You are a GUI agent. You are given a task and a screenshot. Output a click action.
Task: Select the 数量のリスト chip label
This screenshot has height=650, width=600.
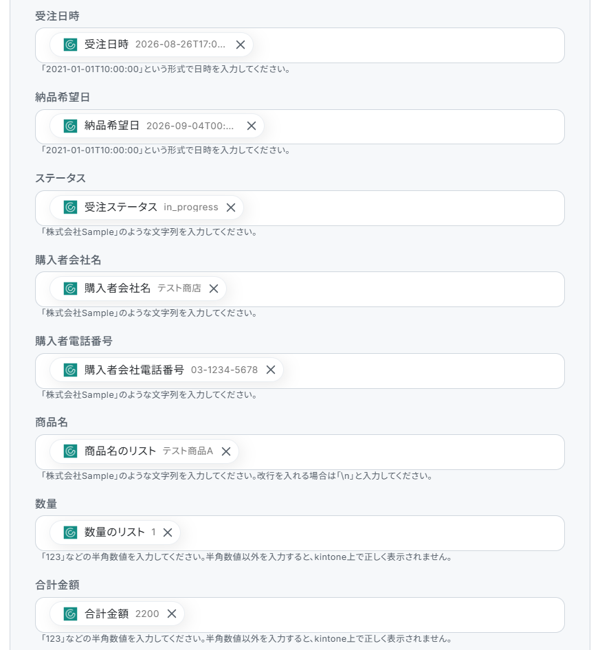(x=115, y=533)
